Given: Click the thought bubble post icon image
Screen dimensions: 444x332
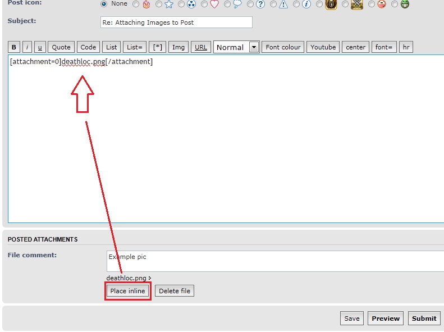Looking at the screenshot, I should point(237,4).
